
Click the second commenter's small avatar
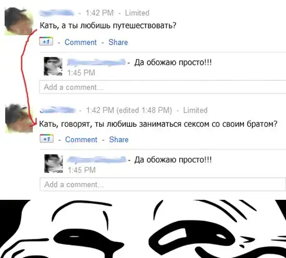click(54, 164)
